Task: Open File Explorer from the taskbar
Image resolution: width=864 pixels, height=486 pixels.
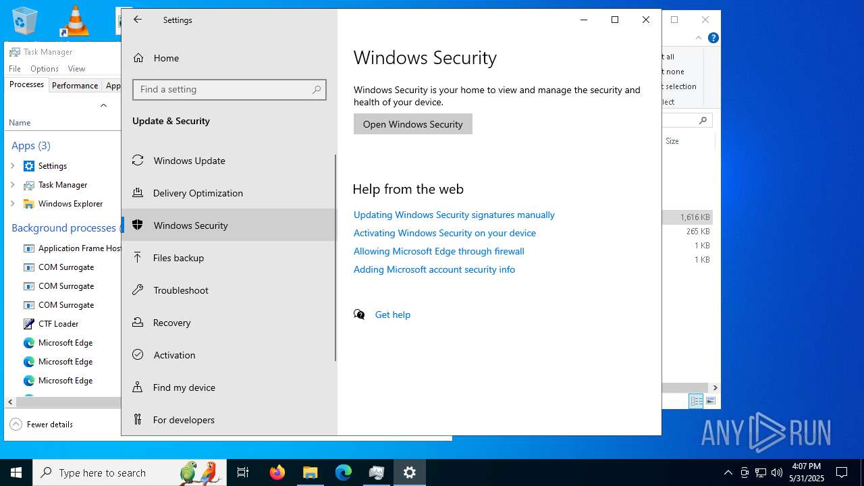Action: point(310,473)
